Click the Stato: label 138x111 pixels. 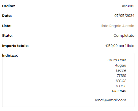coord(7,36)
